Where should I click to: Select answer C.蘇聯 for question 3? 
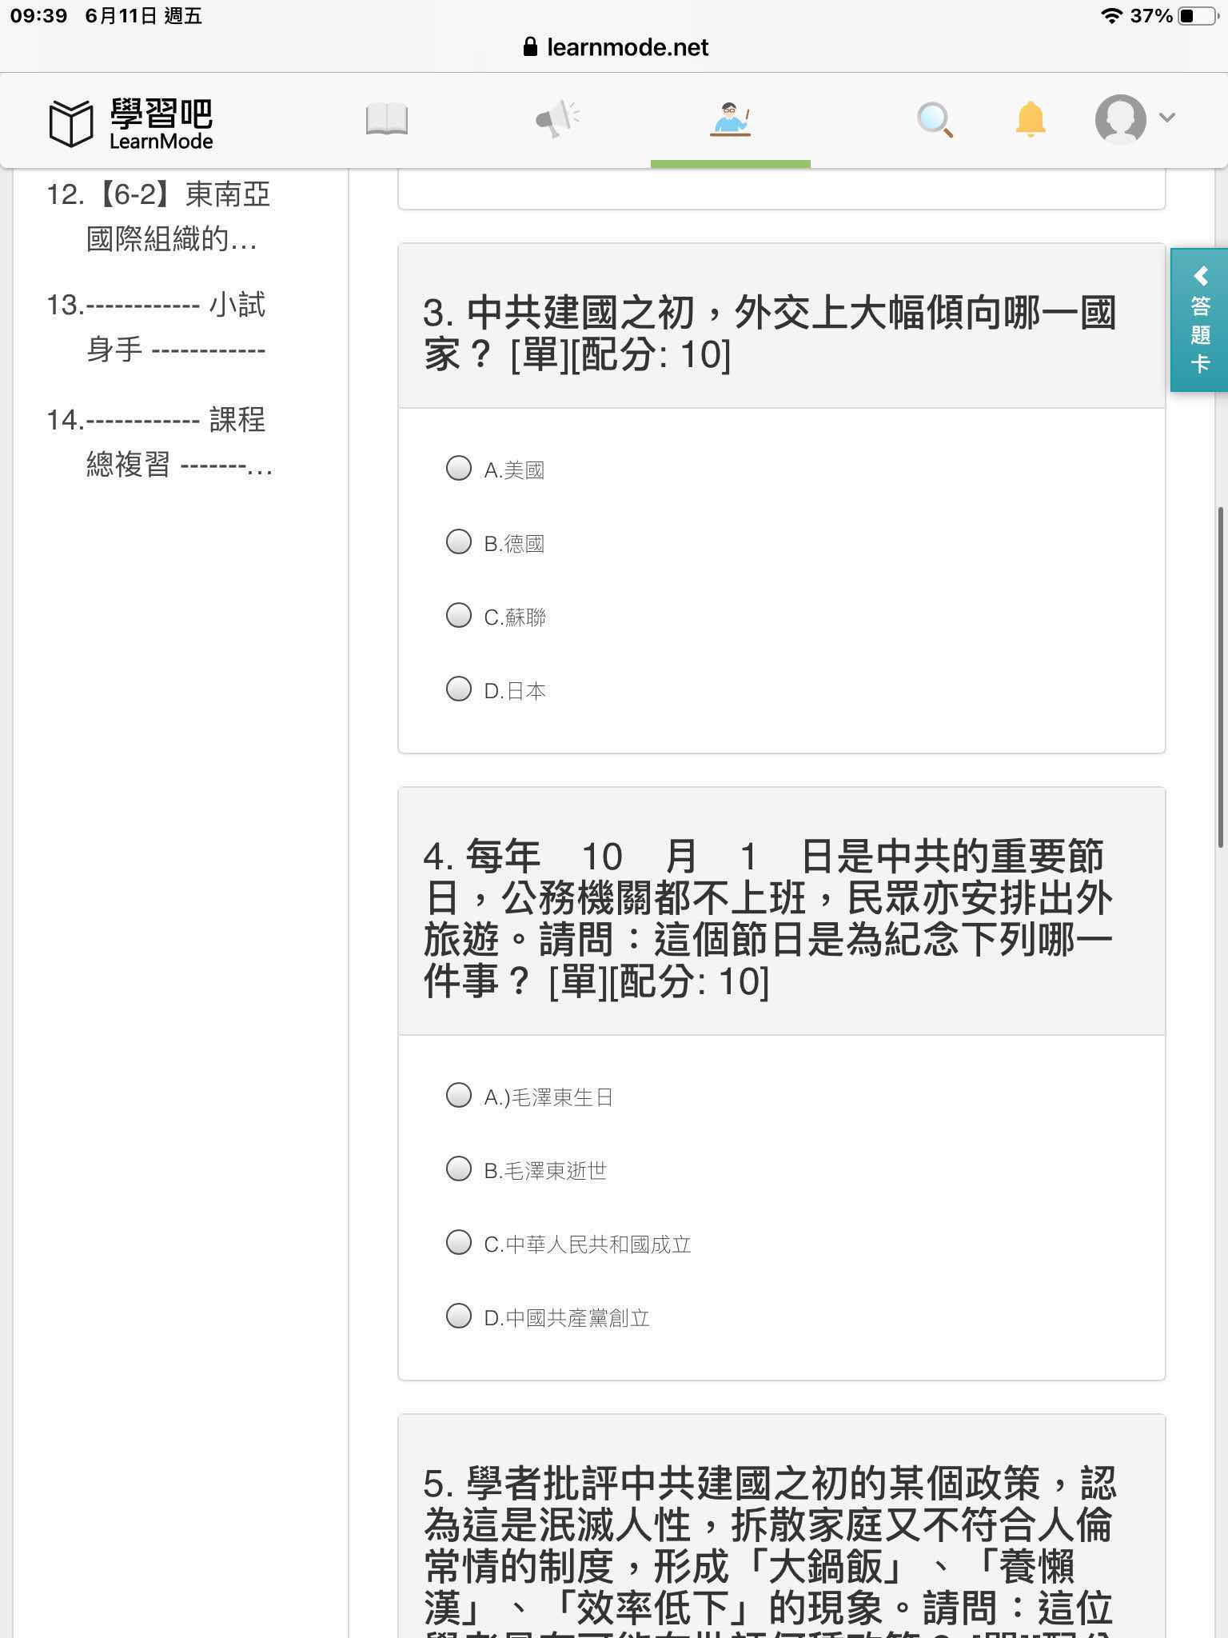point(458,616)
